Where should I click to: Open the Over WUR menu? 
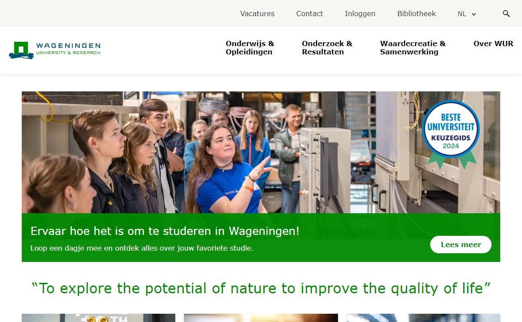493,44
